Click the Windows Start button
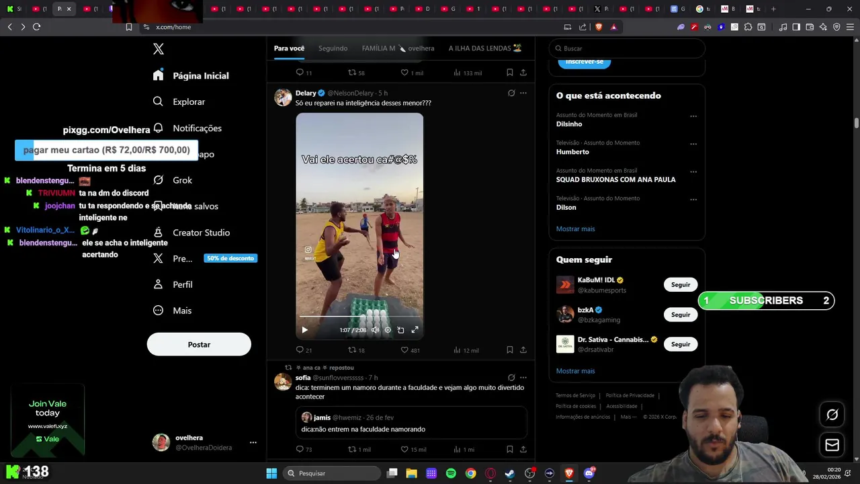Screen dimensions: 860x484 point(271,473)
